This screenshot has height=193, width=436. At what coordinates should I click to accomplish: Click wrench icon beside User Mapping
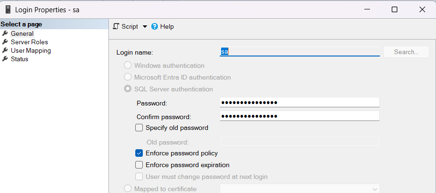click(5, 50)
